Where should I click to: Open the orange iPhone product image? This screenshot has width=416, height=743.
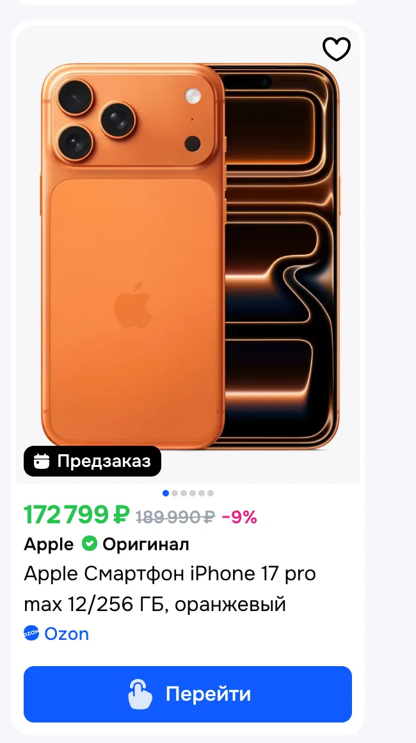pos(188,254)
